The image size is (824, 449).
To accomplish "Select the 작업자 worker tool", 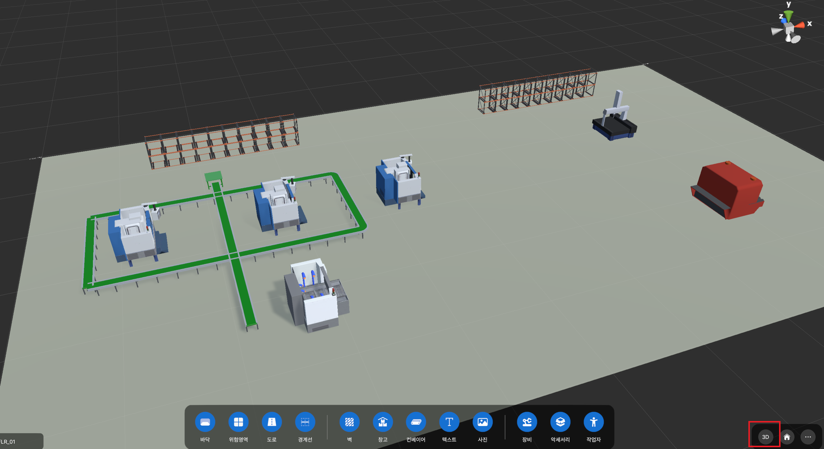I will 593,422.
